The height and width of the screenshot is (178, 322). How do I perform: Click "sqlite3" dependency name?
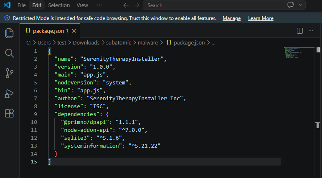click(75, 138)
